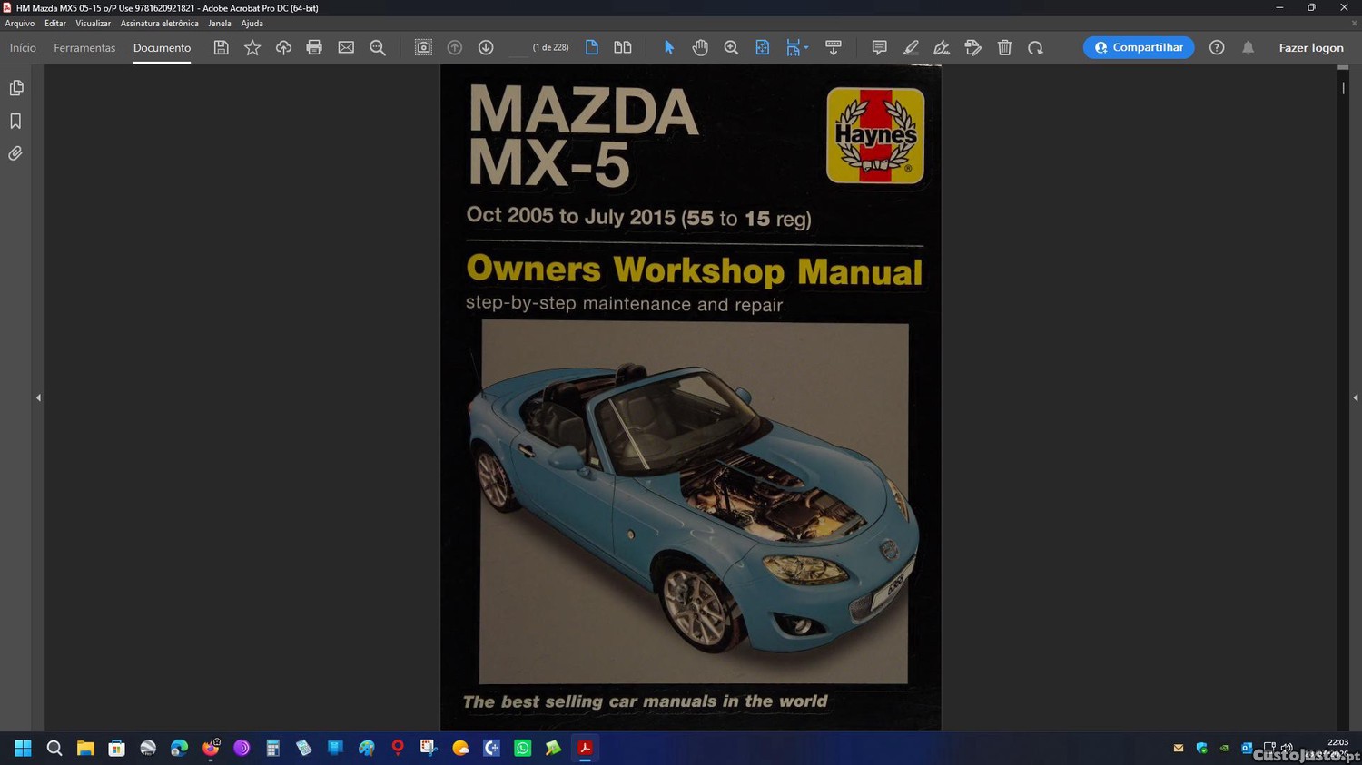1362x765 pixels.
Task: Open the stamp tool in the toolbar
Action: [x=973, y=47]
